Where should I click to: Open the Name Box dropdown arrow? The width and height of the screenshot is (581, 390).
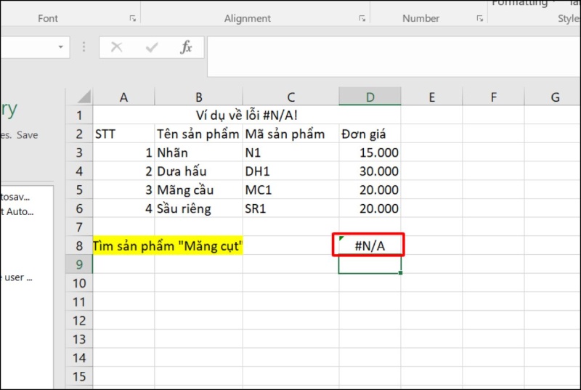tap(61, 47)
